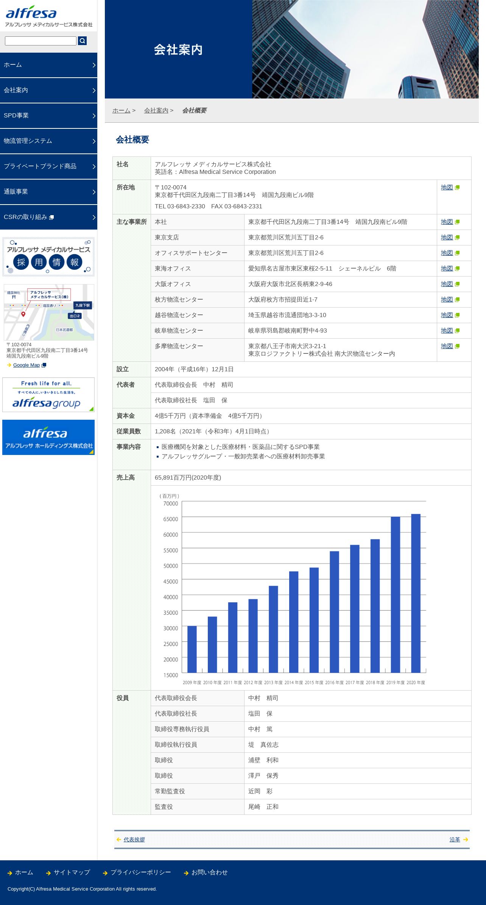486x905 pixels.
Task: Click the search magnifier button
Action: pyautogui.click(x=82, y=41)
